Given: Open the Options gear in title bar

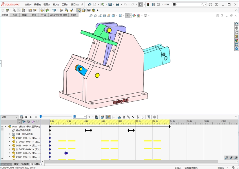Looking at the screenshot, I should coord(158,5).
